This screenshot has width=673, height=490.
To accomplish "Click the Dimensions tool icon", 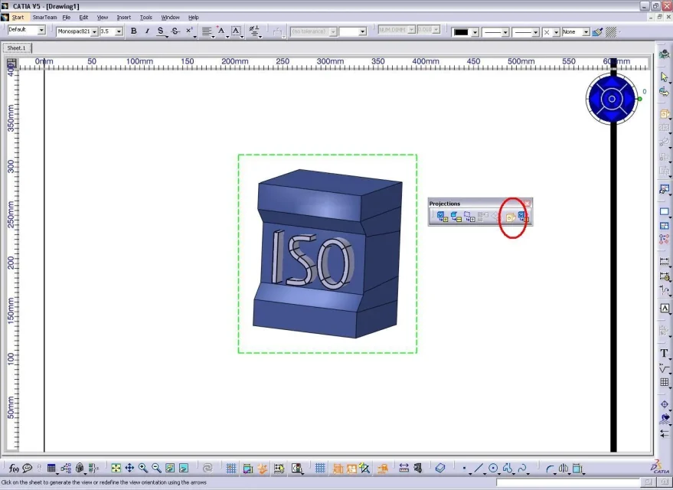I will coord(664,261).
